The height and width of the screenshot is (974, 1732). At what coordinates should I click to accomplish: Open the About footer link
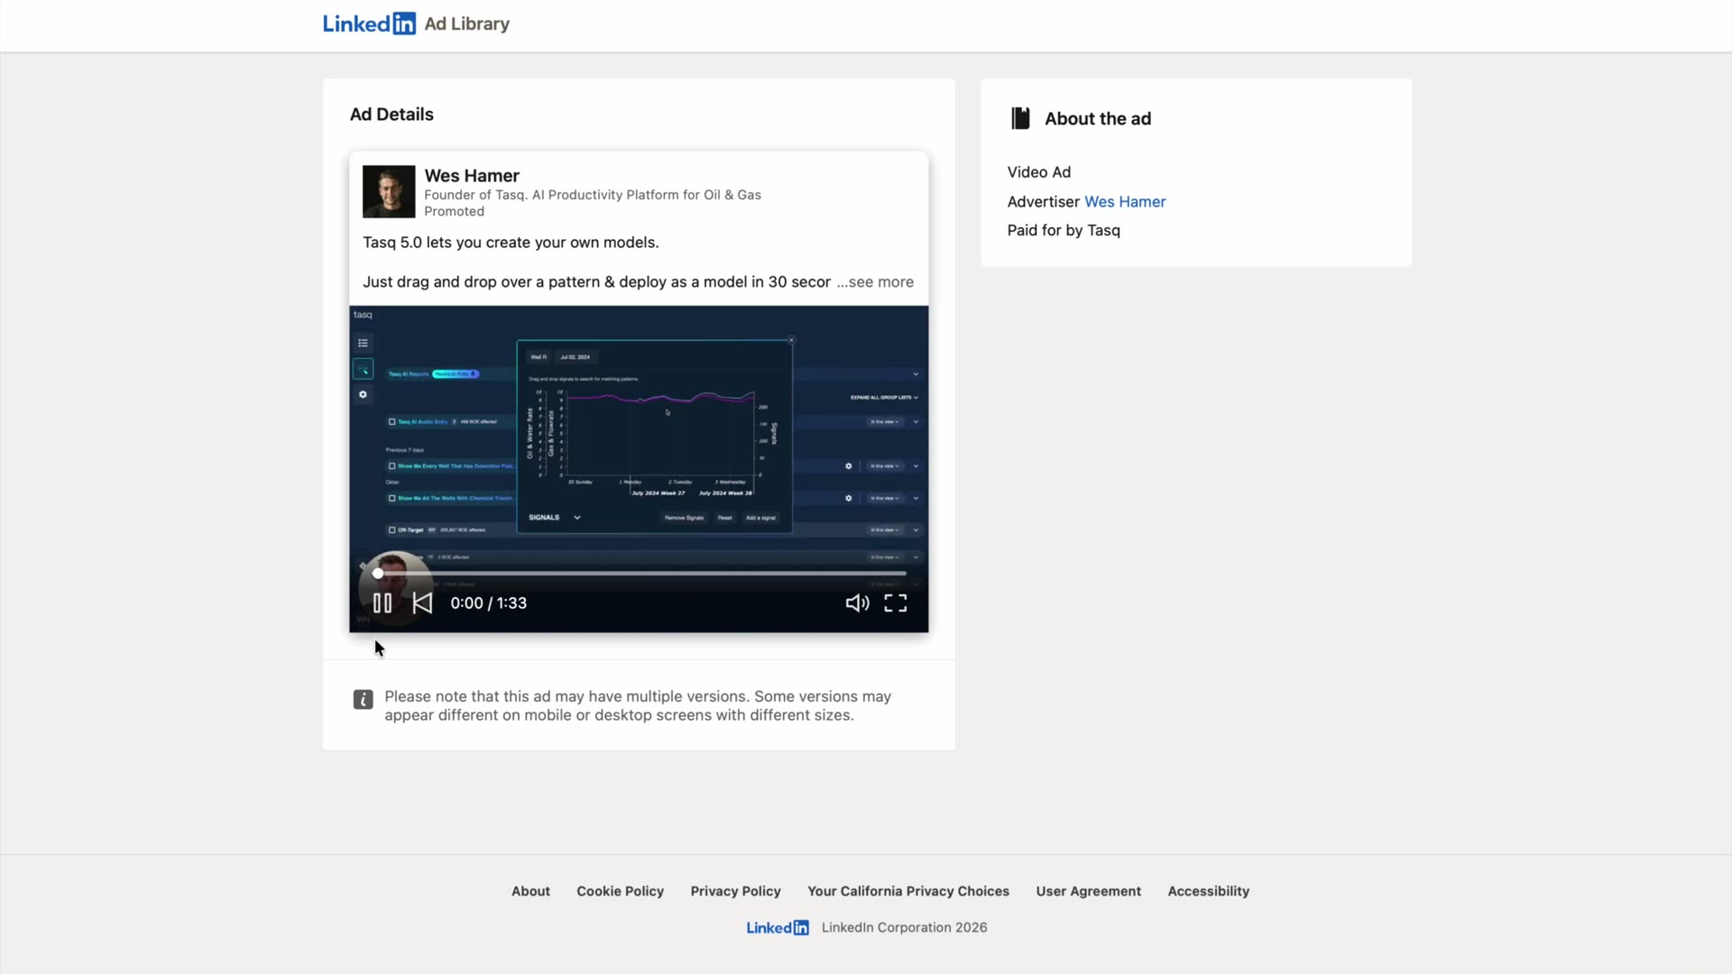[530, 891]
